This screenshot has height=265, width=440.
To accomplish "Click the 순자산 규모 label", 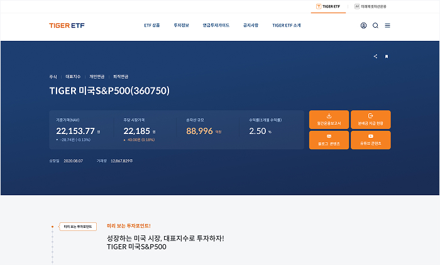I will (195, 120).
